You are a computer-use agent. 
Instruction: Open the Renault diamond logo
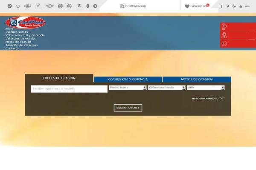88,6
